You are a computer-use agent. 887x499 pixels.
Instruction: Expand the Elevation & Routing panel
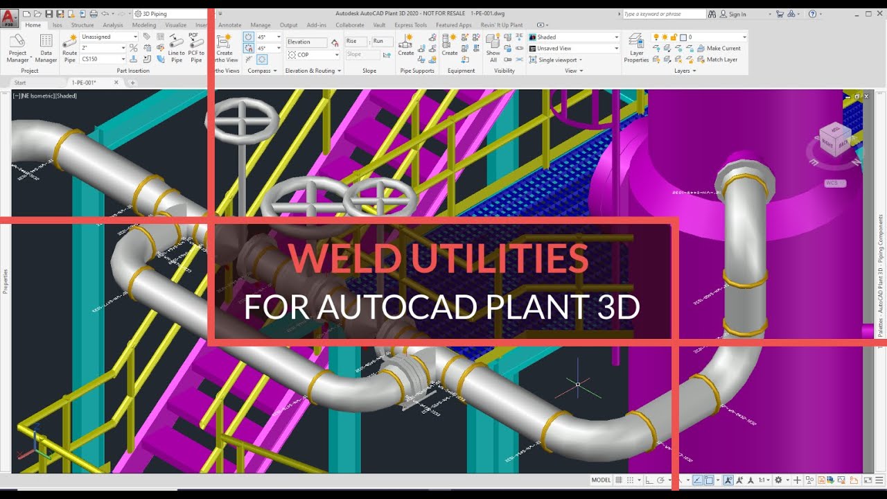(313, 71)
